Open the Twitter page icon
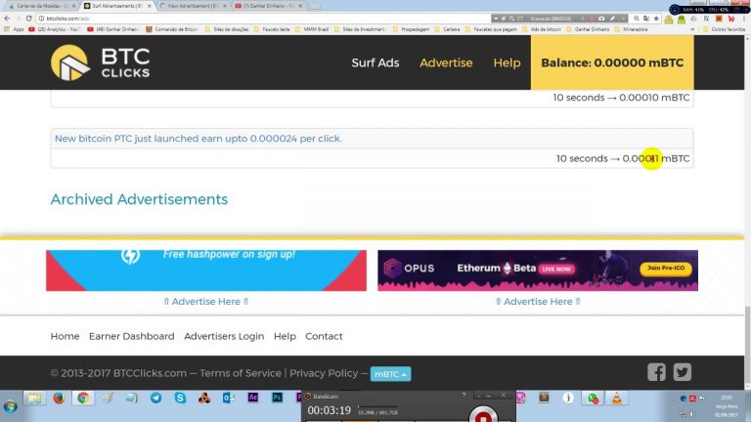Viewport: 751px width, 422px height. click(x=683, y=372)
